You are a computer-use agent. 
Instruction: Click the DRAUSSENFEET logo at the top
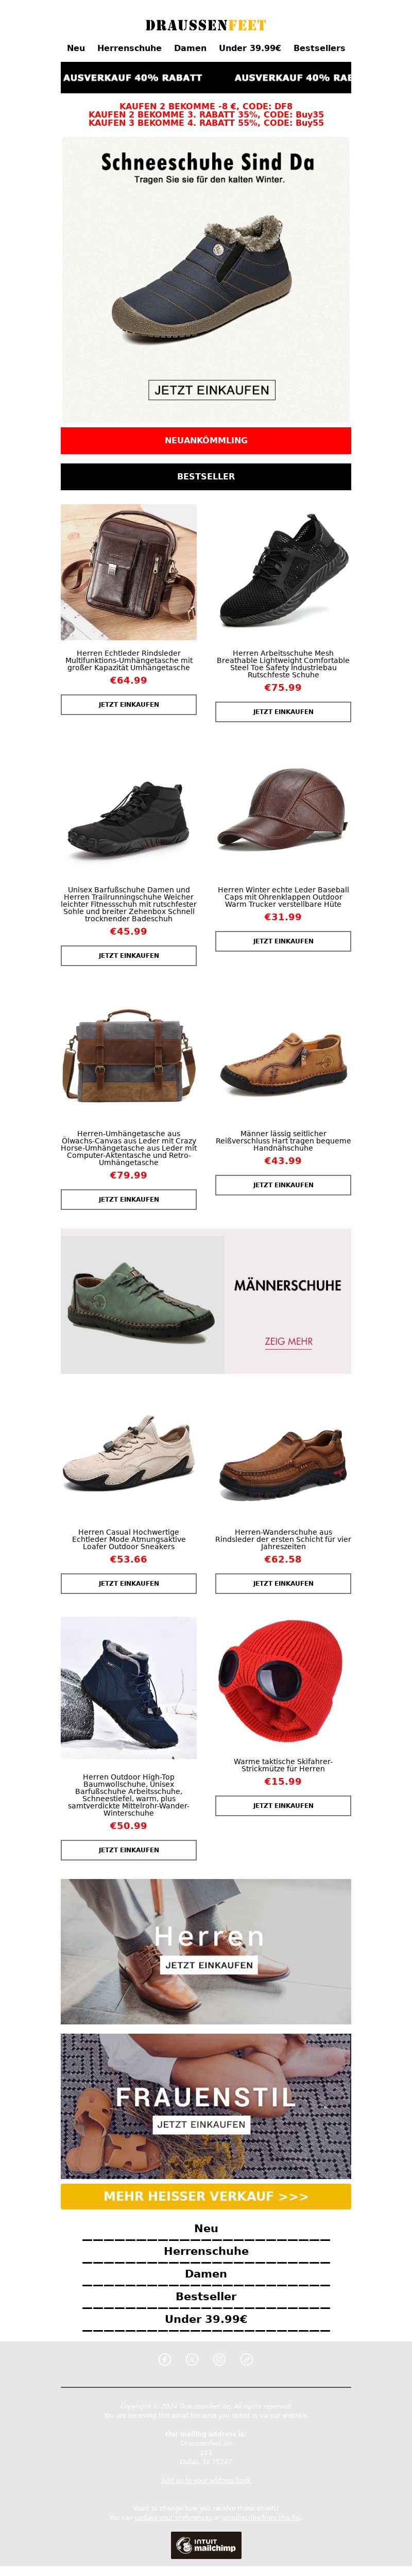click(206, 25)
